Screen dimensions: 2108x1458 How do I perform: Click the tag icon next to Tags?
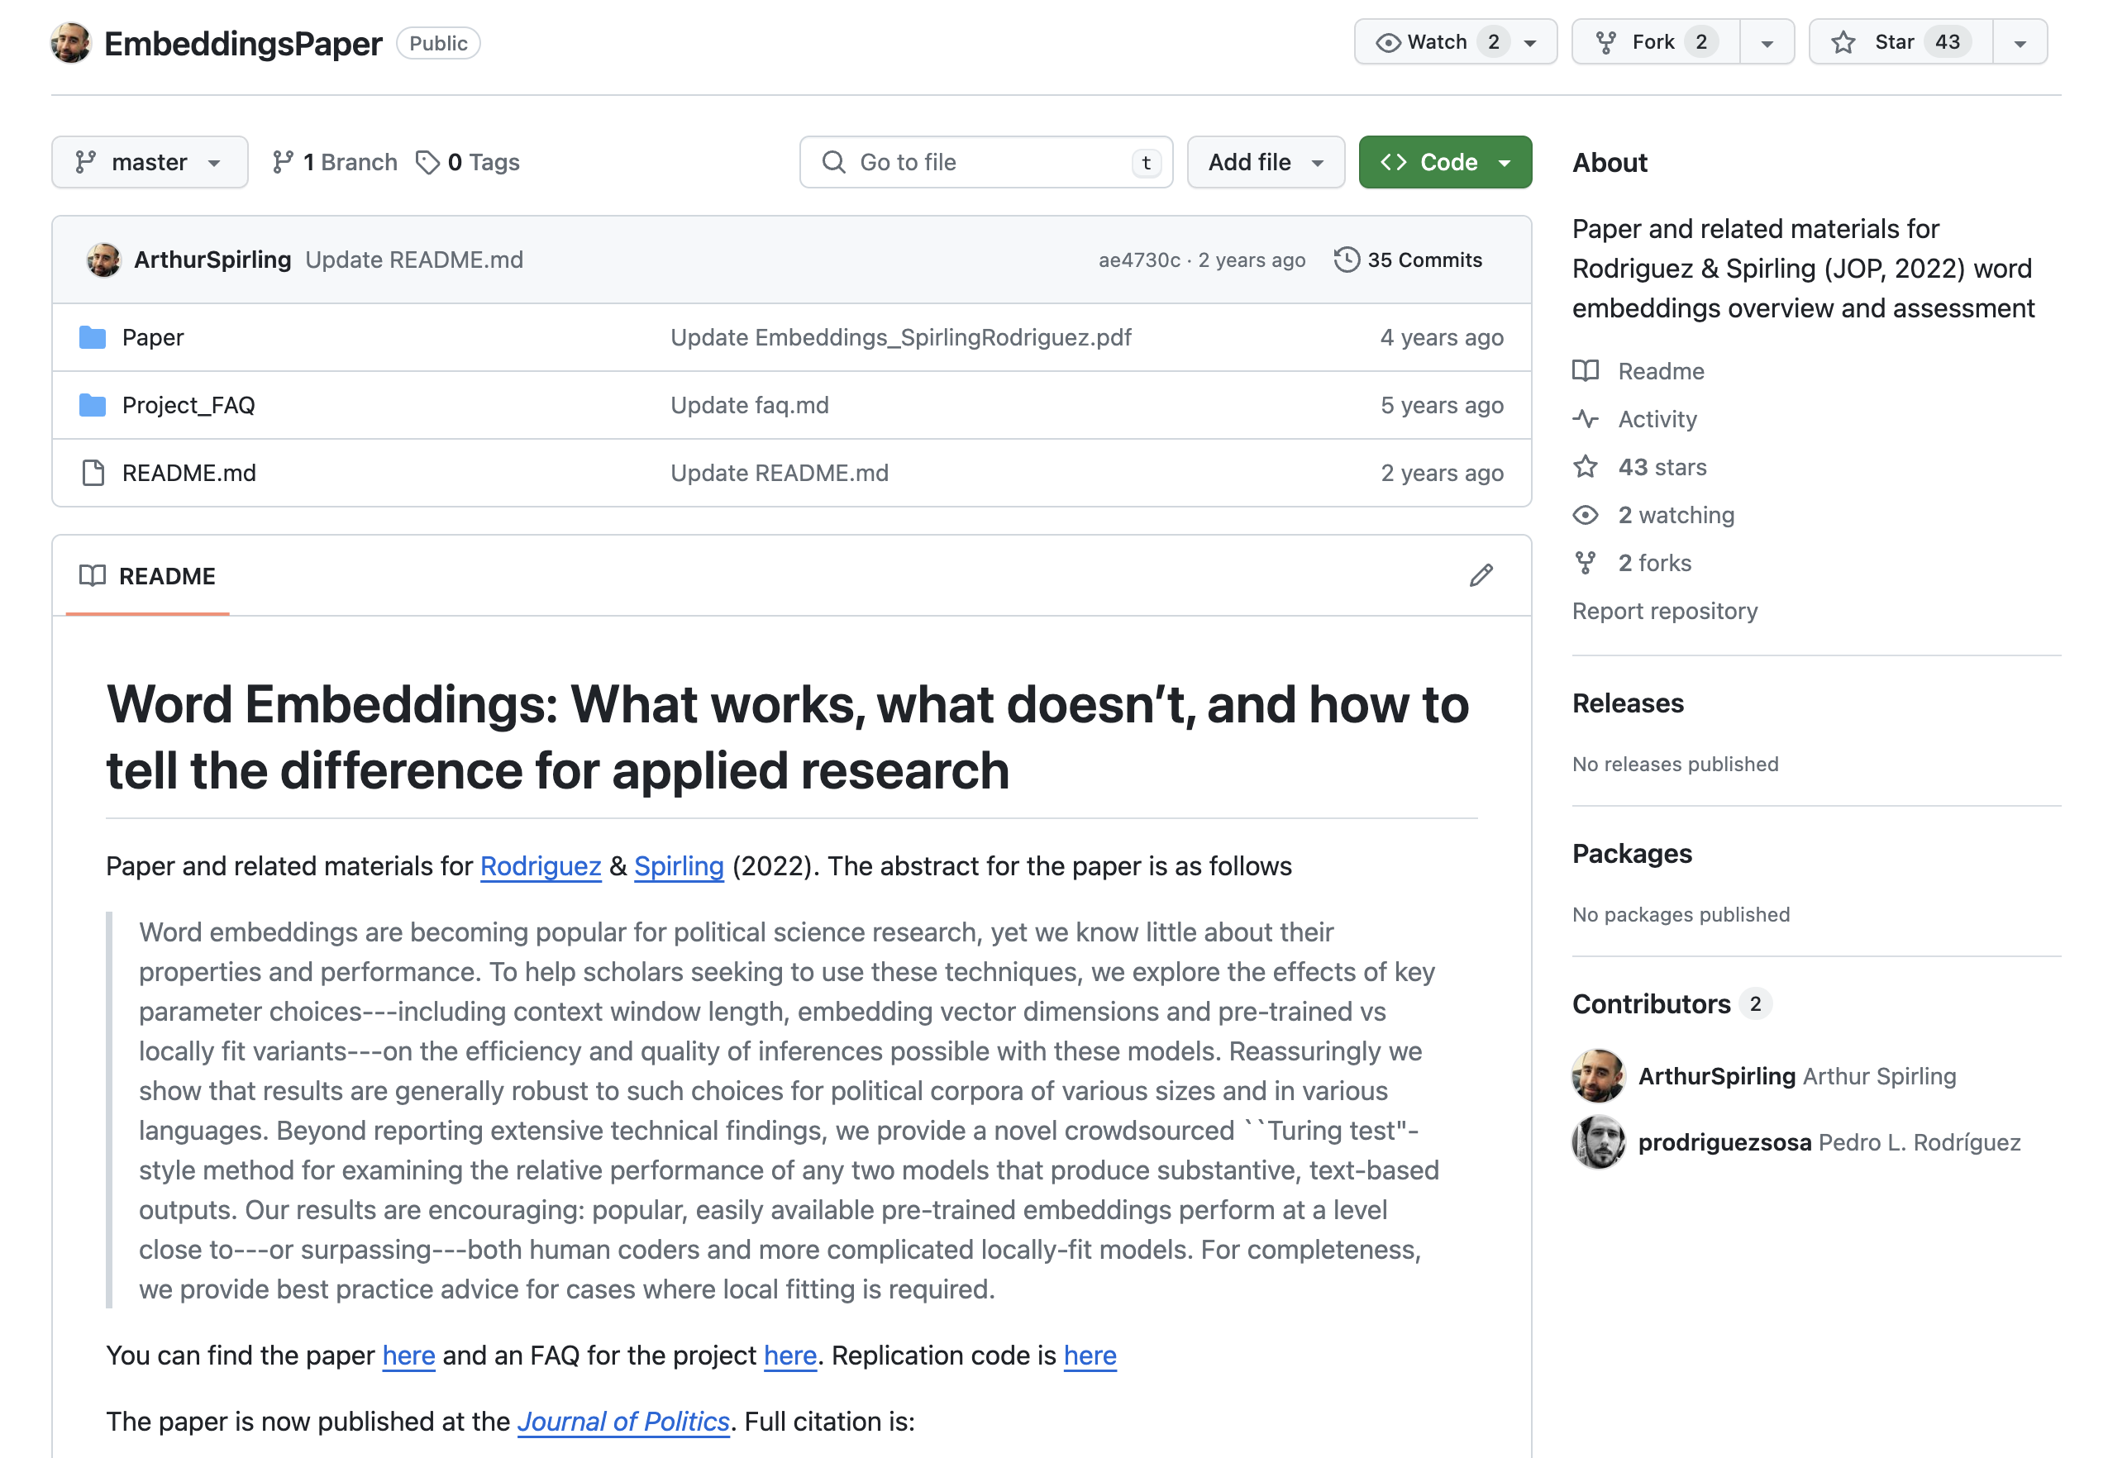coord(427,162)
